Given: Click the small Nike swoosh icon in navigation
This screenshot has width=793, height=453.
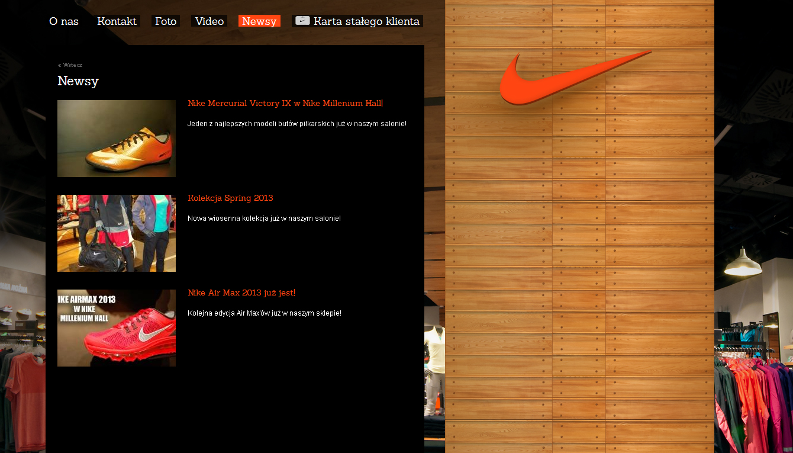Looking at the screenshot, I should click(x=302, y=21).
